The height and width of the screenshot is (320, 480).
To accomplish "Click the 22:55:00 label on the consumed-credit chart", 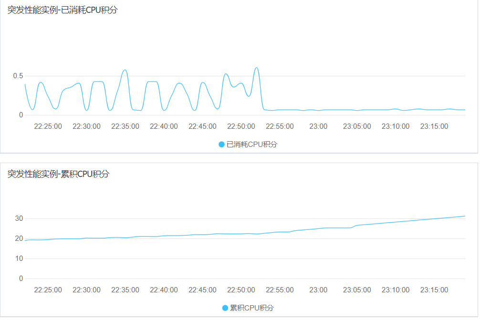I will tap(280, 126).
